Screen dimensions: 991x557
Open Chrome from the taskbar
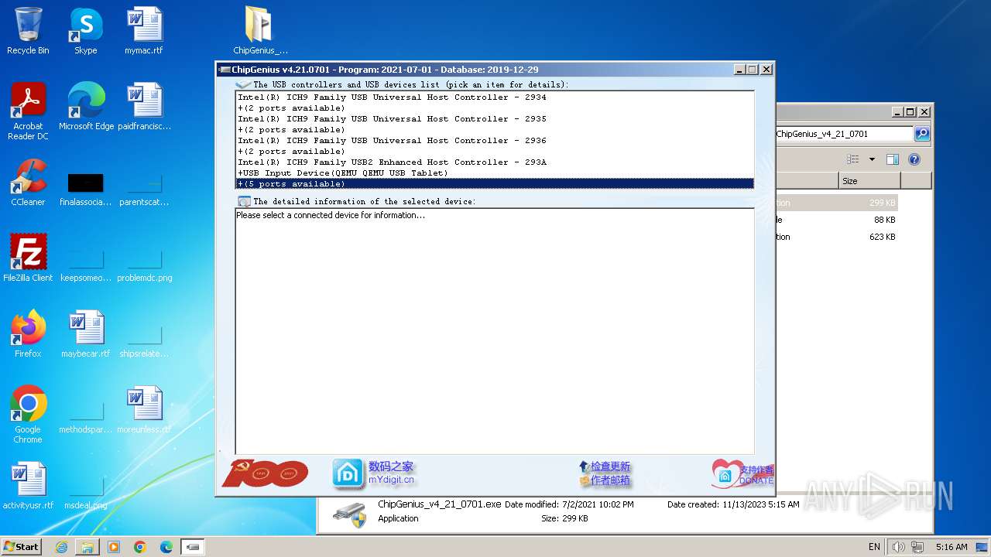(140, 547)
